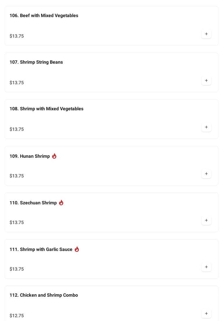Viewport: 223px width, 321px height.
Task: Select the 109. Hunan Shrimp title
Action: (x=30, y=156)
